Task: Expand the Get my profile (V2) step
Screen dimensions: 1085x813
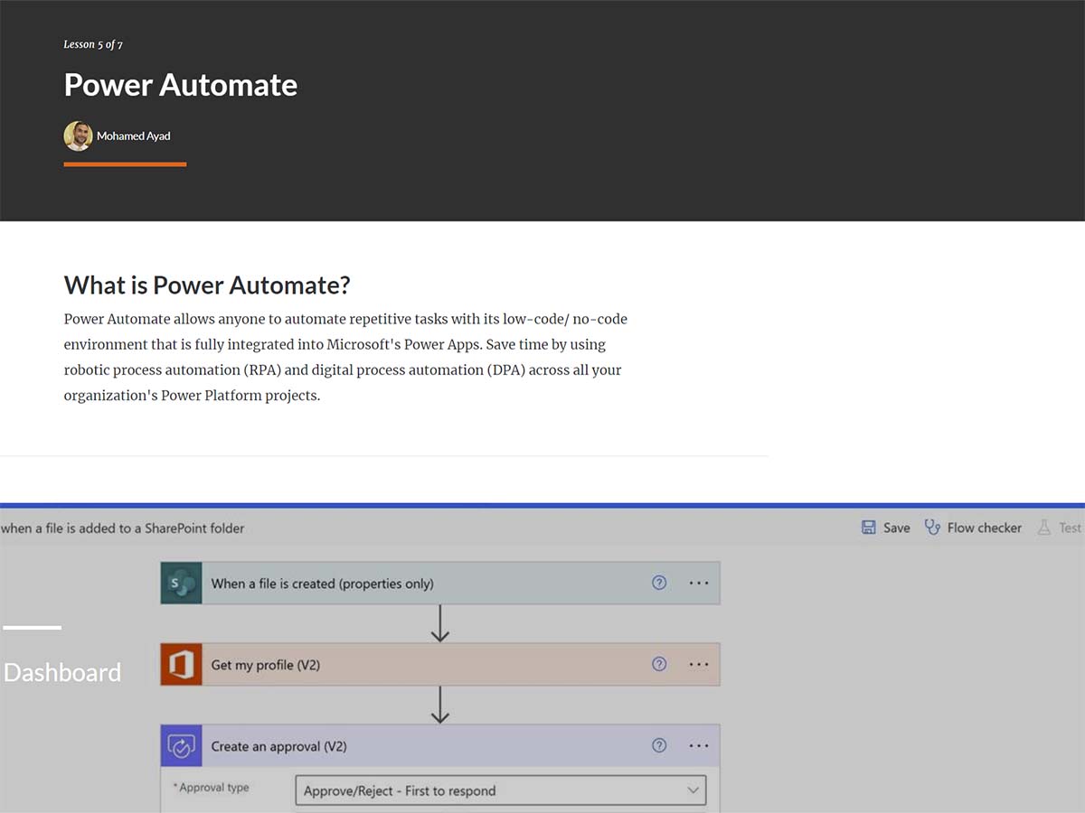Action: click(440, 665)
